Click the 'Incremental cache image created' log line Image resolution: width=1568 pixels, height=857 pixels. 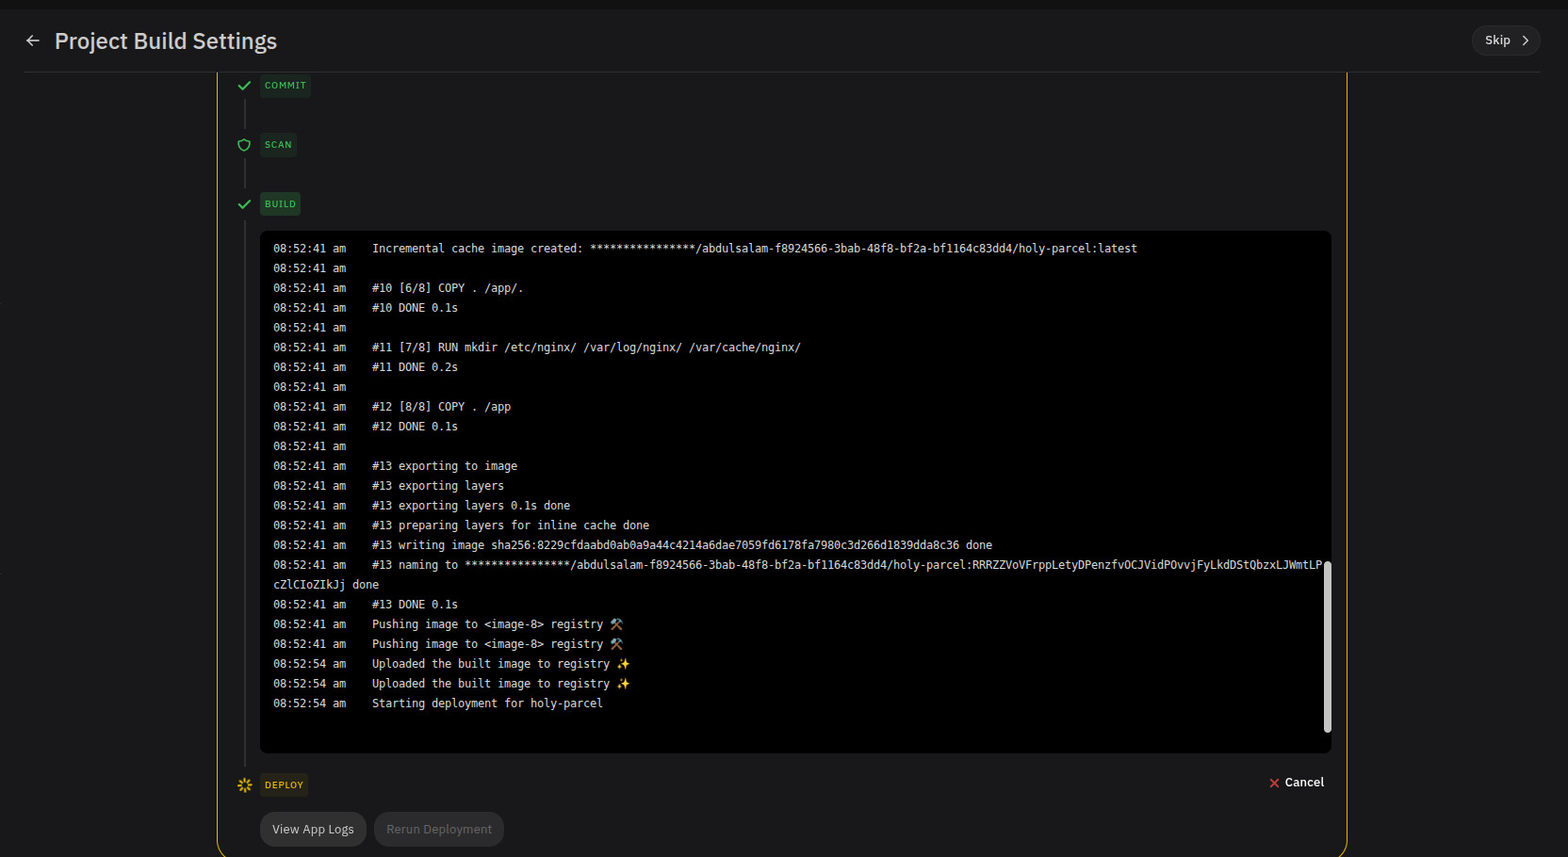[754, 249]
